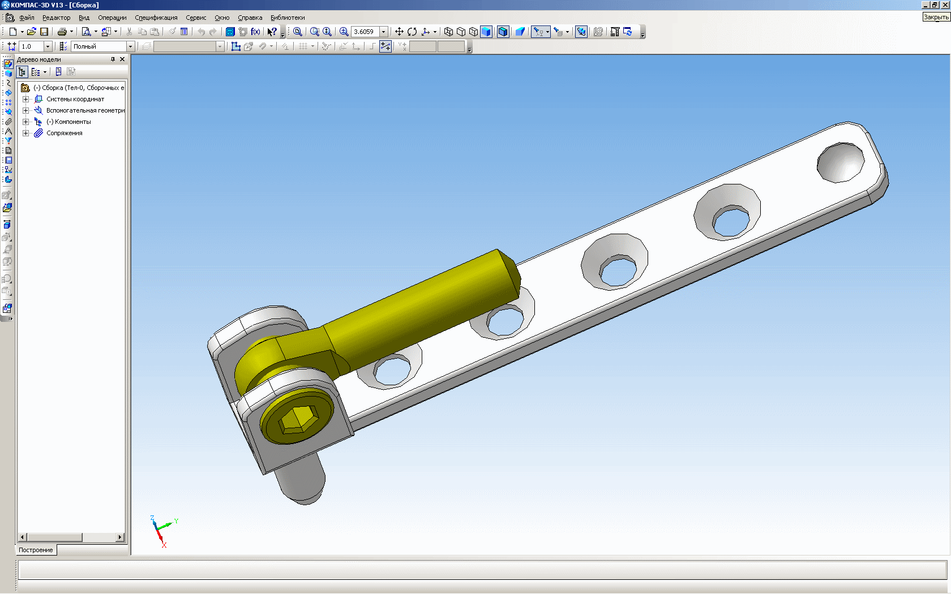Click the model tree document properties icon
Image resolution: width=951 pixels, height=594 pixels.
(58, 72)
